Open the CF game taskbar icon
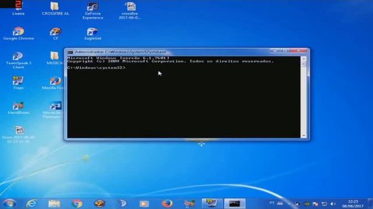The image size is (373, 209). click(100, 204)
